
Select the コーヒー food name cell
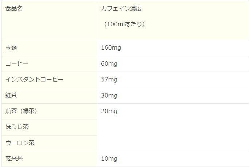17,64
